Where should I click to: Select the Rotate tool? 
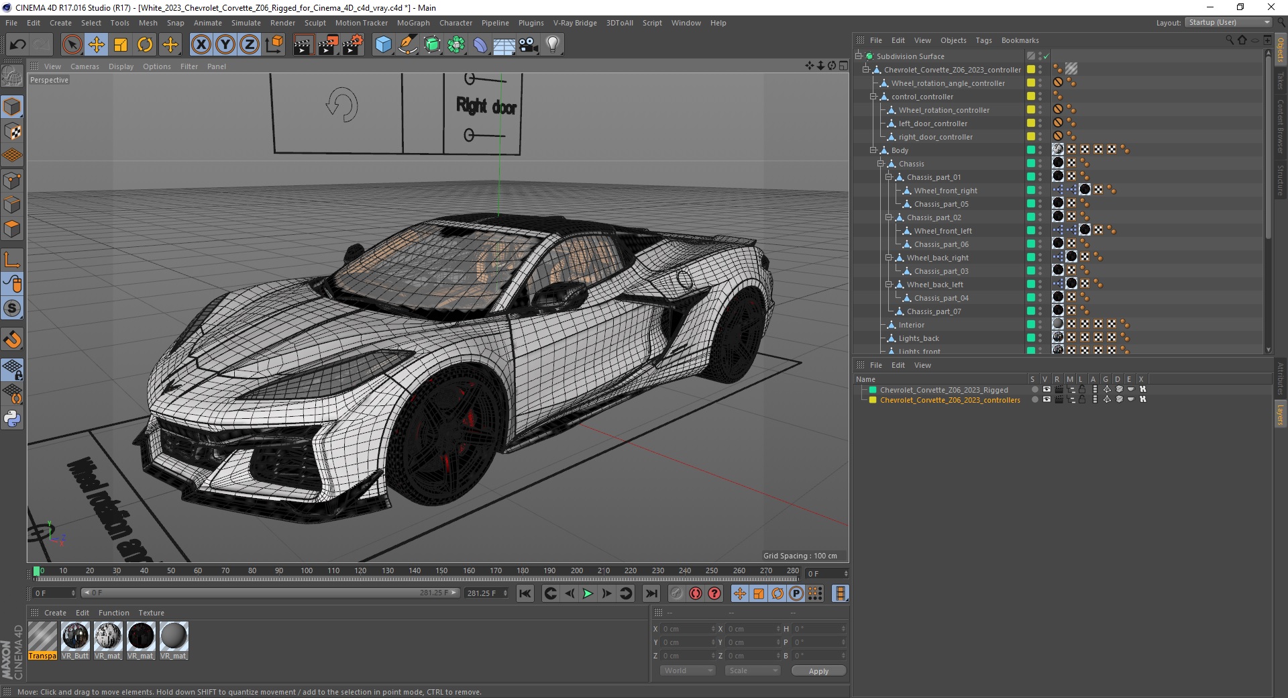pos(145,45)
